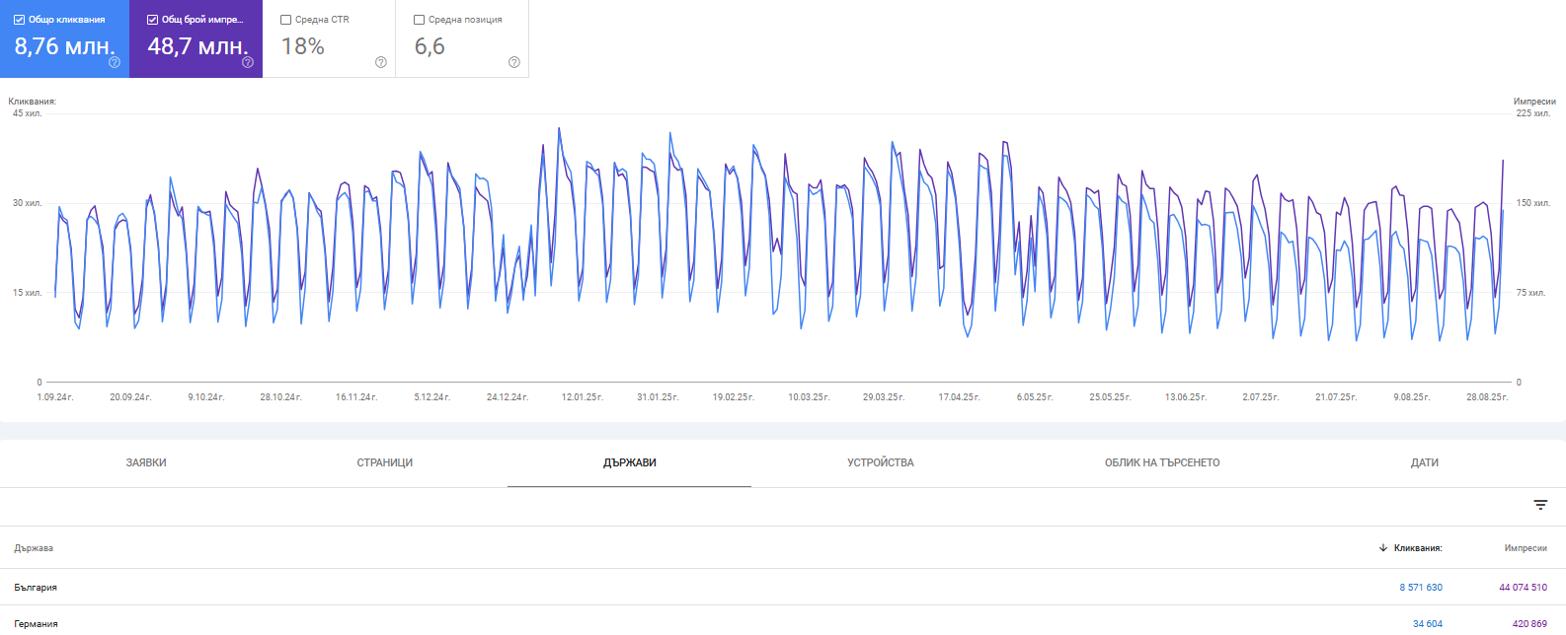Click help icon on Средна позиция card
Screen dimensions: 1566x635
[x=514, y=62]
